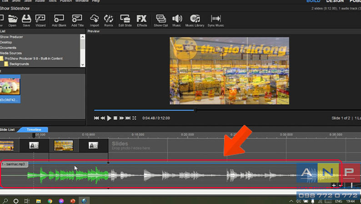This screenshot has width=361, height=204.
Task: Open Messenger from the taskbar
Action: coord(61,201)
